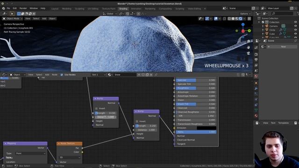299x168 pixels.
Task: Collapse Noise Texture node
Action: [x=59, y=143]
